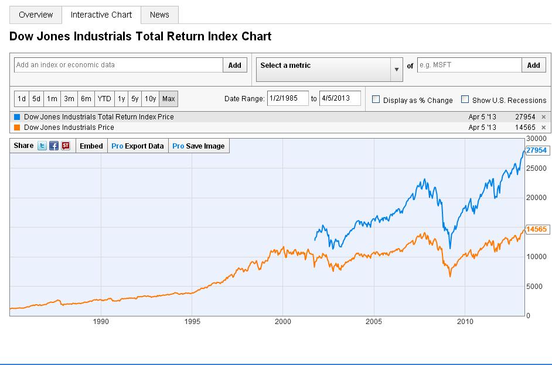The height and width of the screenshot is (365, 552).
Task: Switch to the Interactive Chart tab
Action: (x=101, y=15)
